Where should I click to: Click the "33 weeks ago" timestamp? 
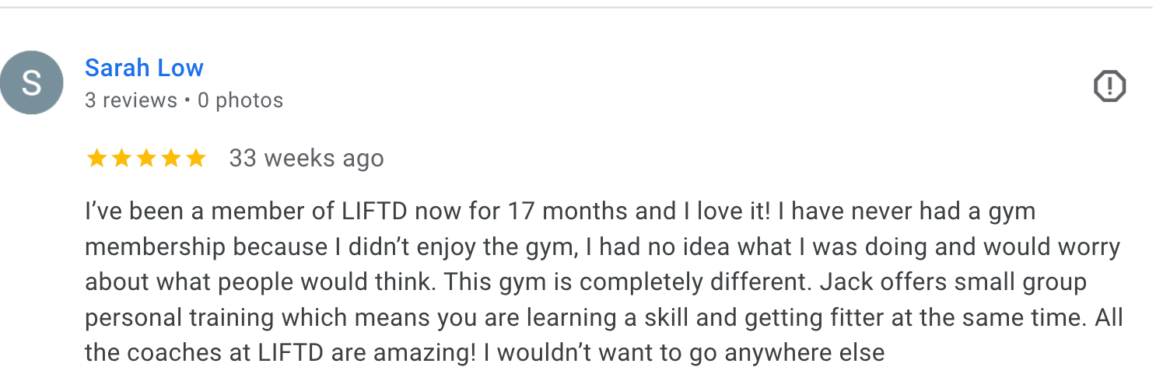tap(306, 159)
